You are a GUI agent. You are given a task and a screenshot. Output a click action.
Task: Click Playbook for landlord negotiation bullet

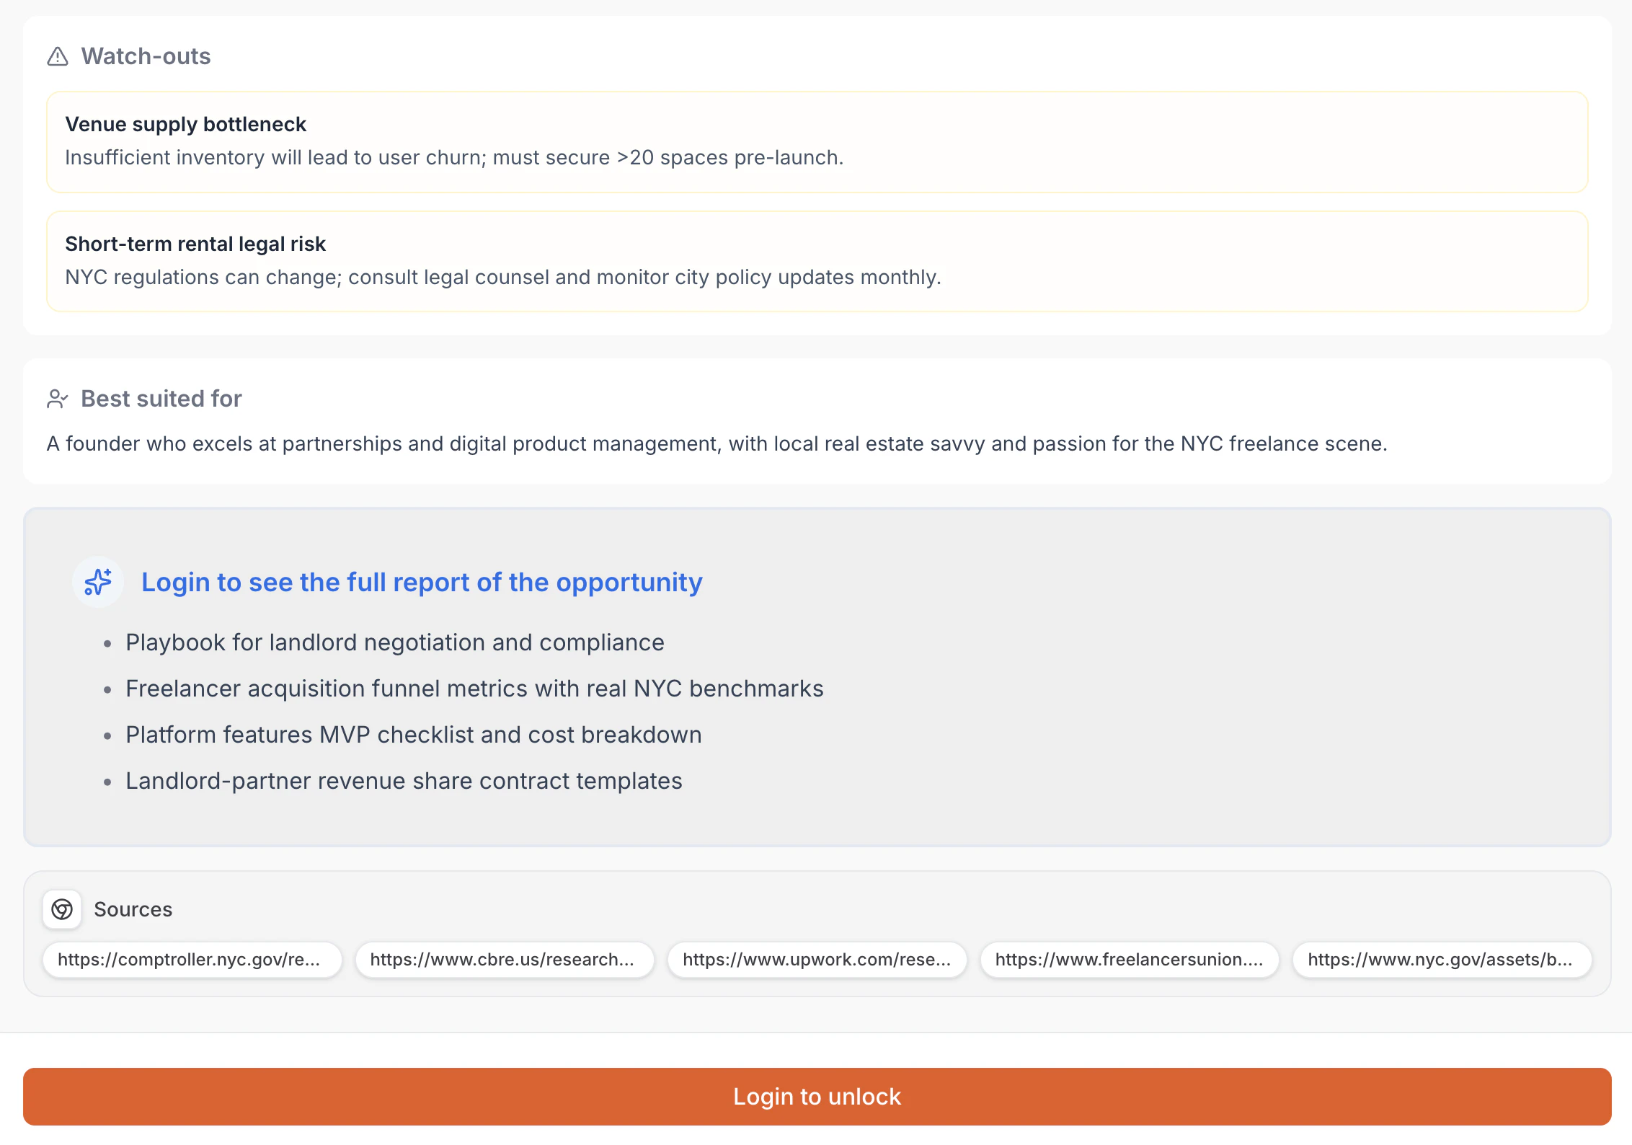(x=394, y=642)
